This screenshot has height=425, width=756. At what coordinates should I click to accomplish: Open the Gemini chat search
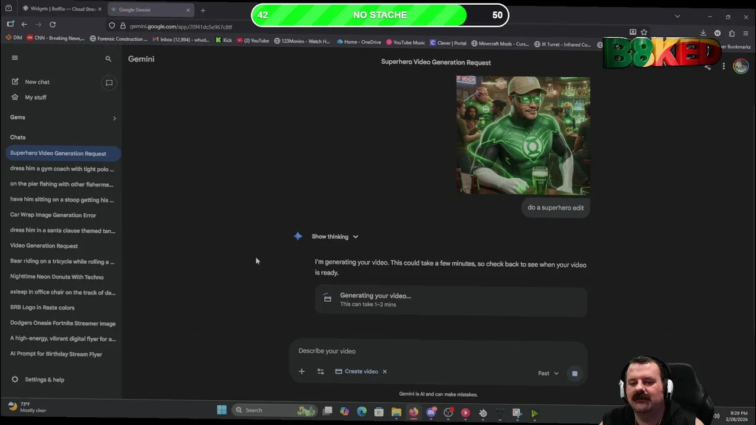108,59
